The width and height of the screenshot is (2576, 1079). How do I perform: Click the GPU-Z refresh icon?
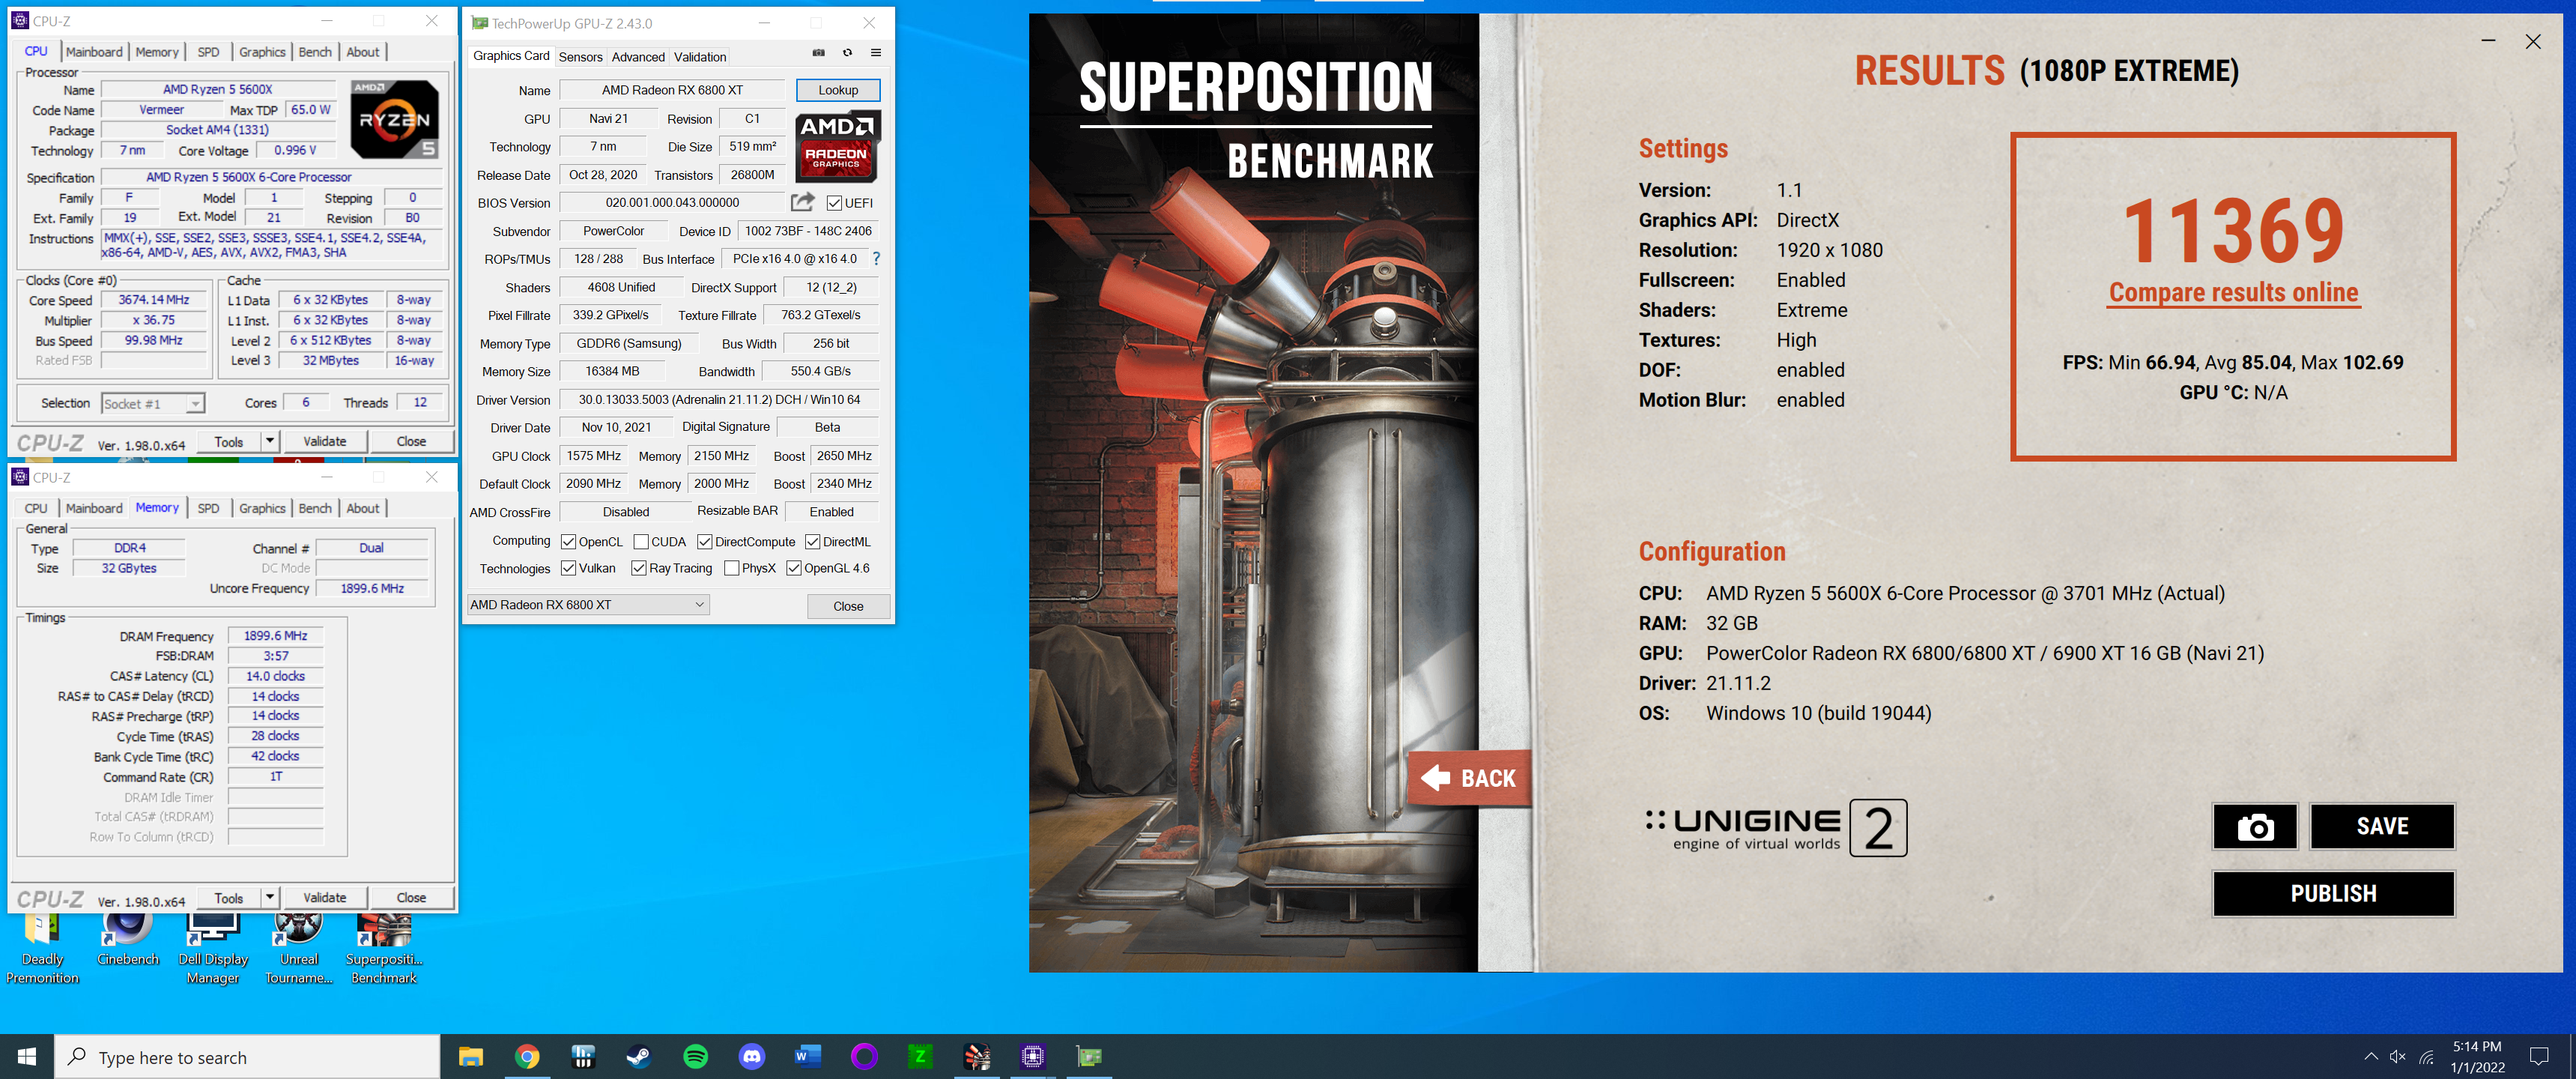[x=847, y=53]
